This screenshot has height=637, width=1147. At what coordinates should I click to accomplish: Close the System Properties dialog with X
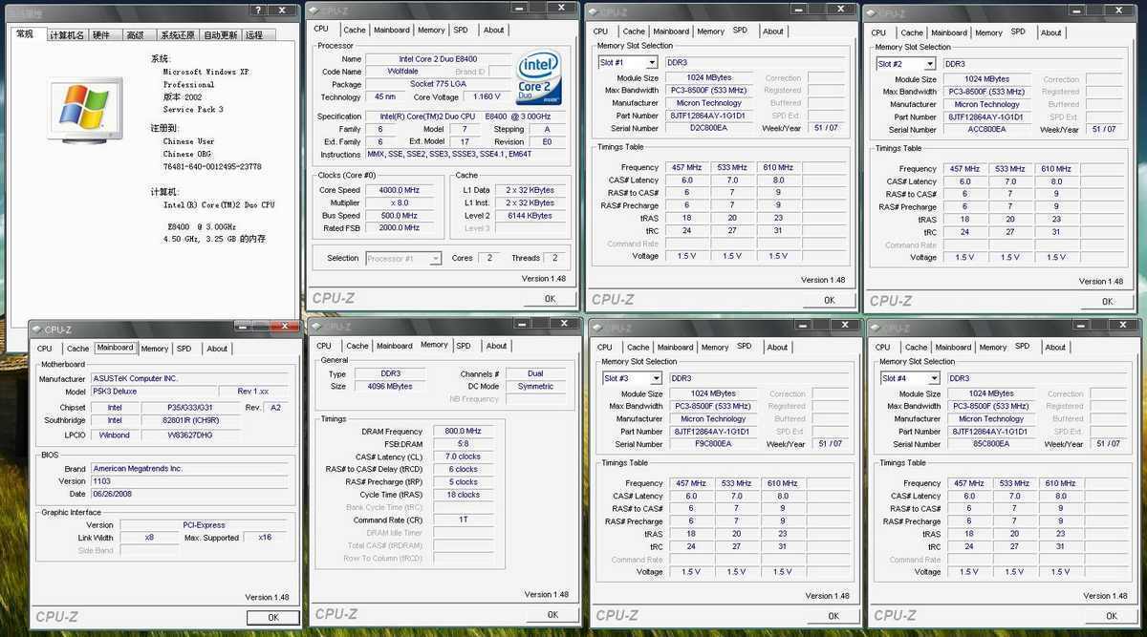284,11
